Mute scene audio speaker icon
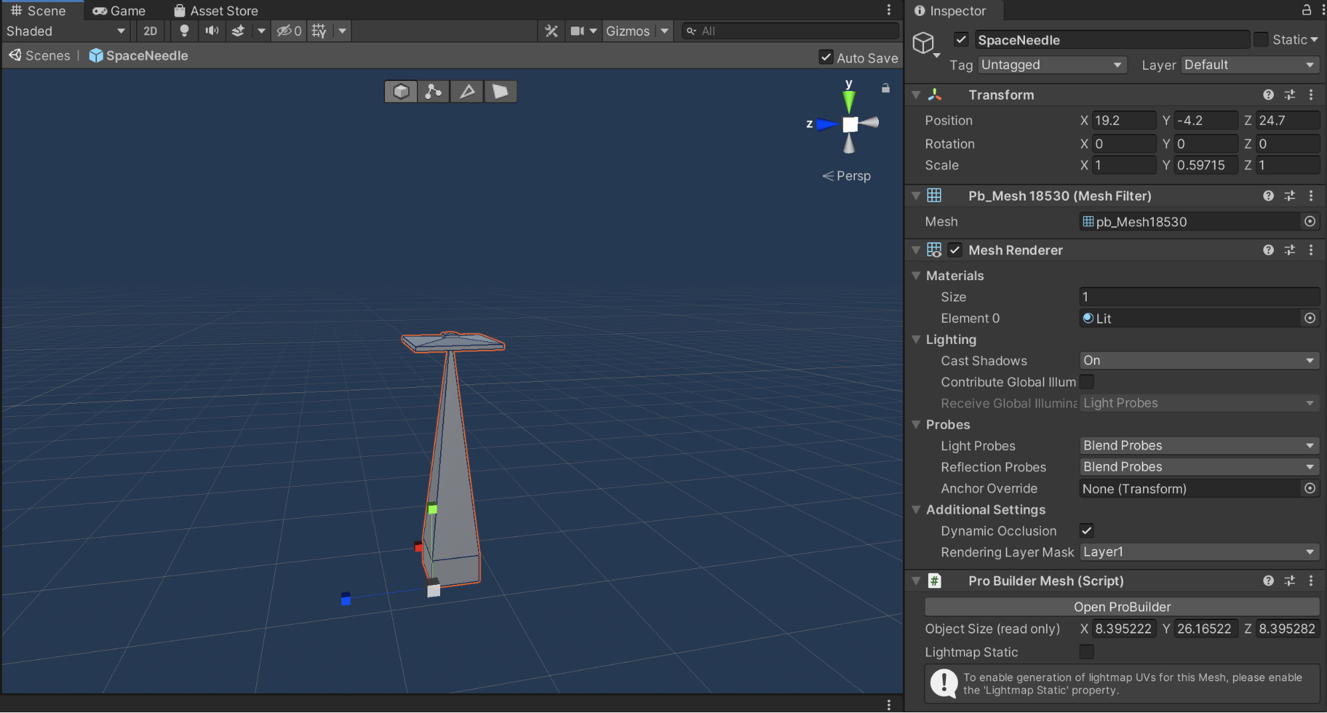Image resolution: width=1327 pixels, height=713 pixels. click(x=212, y=31)
